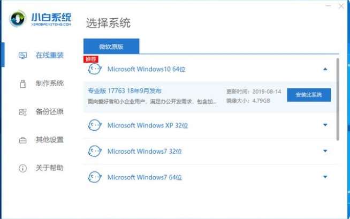The width and height of the screenshot is (350, 219).
Task: Switch to the 微软原版 tab
Action: click(111, 46)
